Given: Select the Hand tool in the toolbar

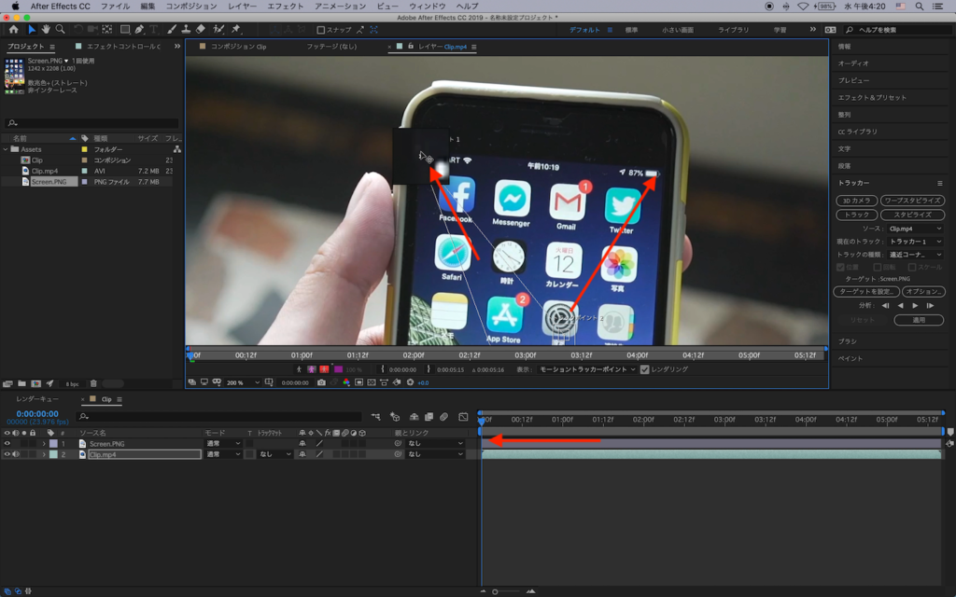Looking at the screenshot, I should [47, 30].
